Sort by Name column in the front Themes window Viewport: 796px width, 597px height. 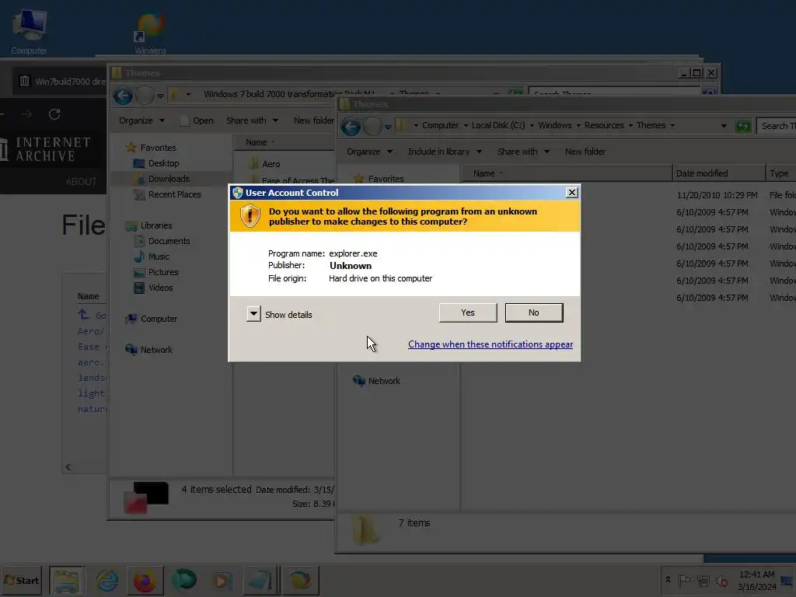coord(567,173)
